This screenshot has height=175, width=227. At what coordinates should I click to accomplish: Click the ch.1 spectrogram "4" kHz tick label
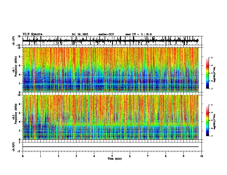click(20, 75)
